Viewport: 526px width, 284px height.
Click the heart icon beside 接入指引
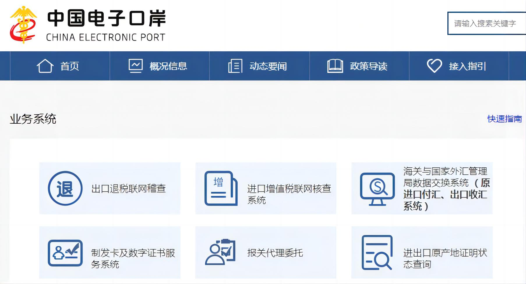tap(434, 66)
